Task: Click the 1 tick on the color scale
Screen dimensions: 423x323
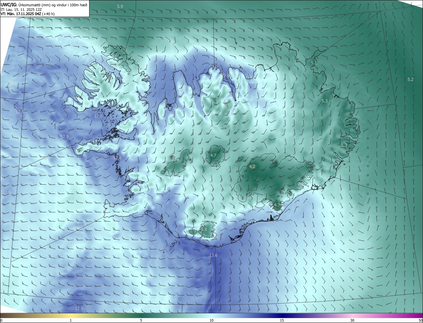Action: pyautogui.click(x=71, y=320)
